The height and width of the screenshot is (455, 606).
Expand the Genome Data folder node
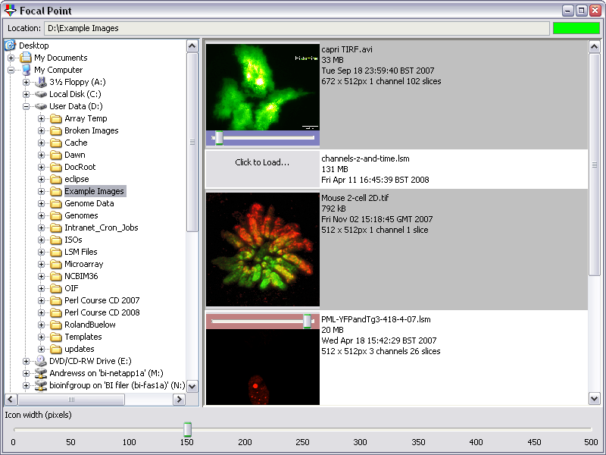tap(42, 203)
